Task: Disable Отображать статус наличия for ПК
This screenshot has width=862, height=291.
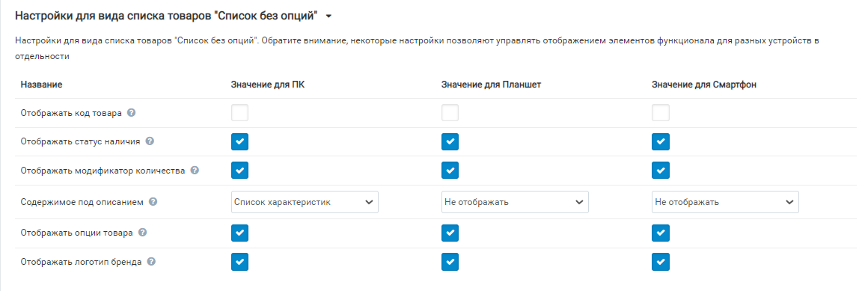Action: coord(239,141)
